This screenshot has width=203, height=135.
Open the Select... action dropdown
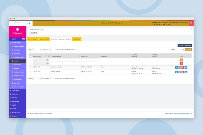click(177, 49)
